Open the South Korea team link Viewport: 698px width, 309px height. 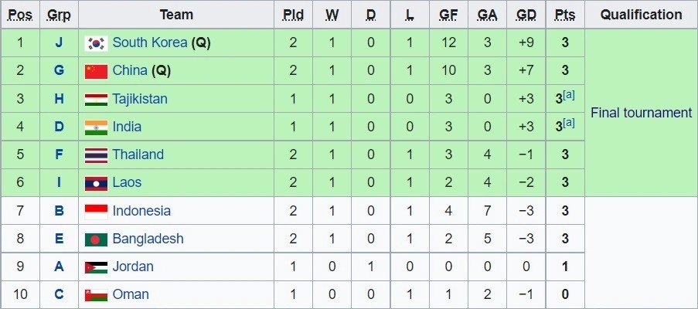coord(150,43)
